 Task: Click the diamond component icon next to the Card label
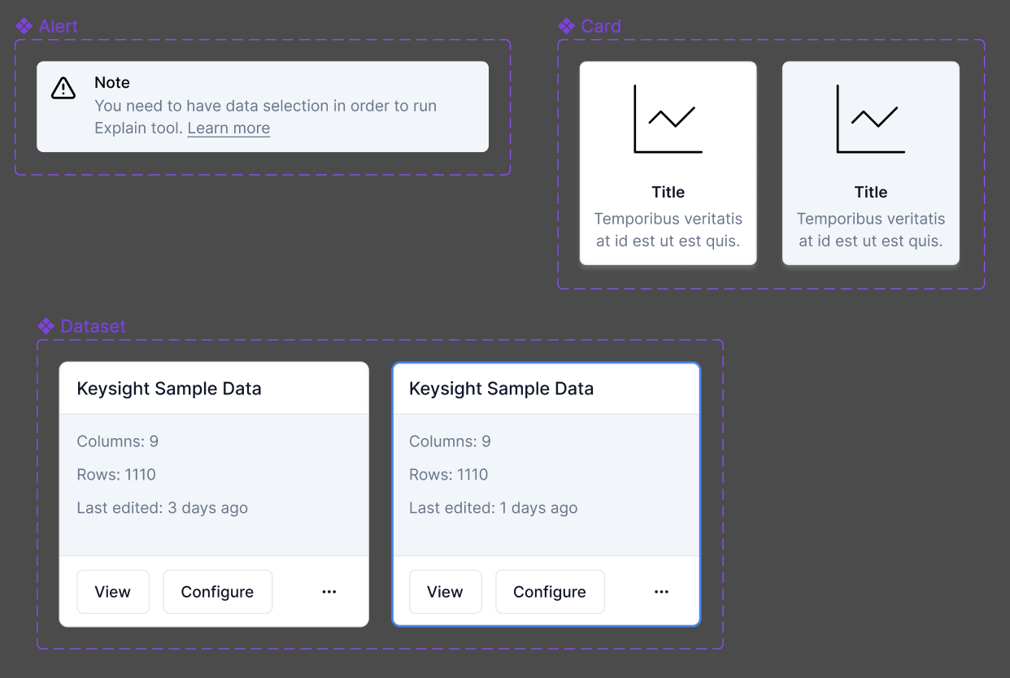coord(567,26)
